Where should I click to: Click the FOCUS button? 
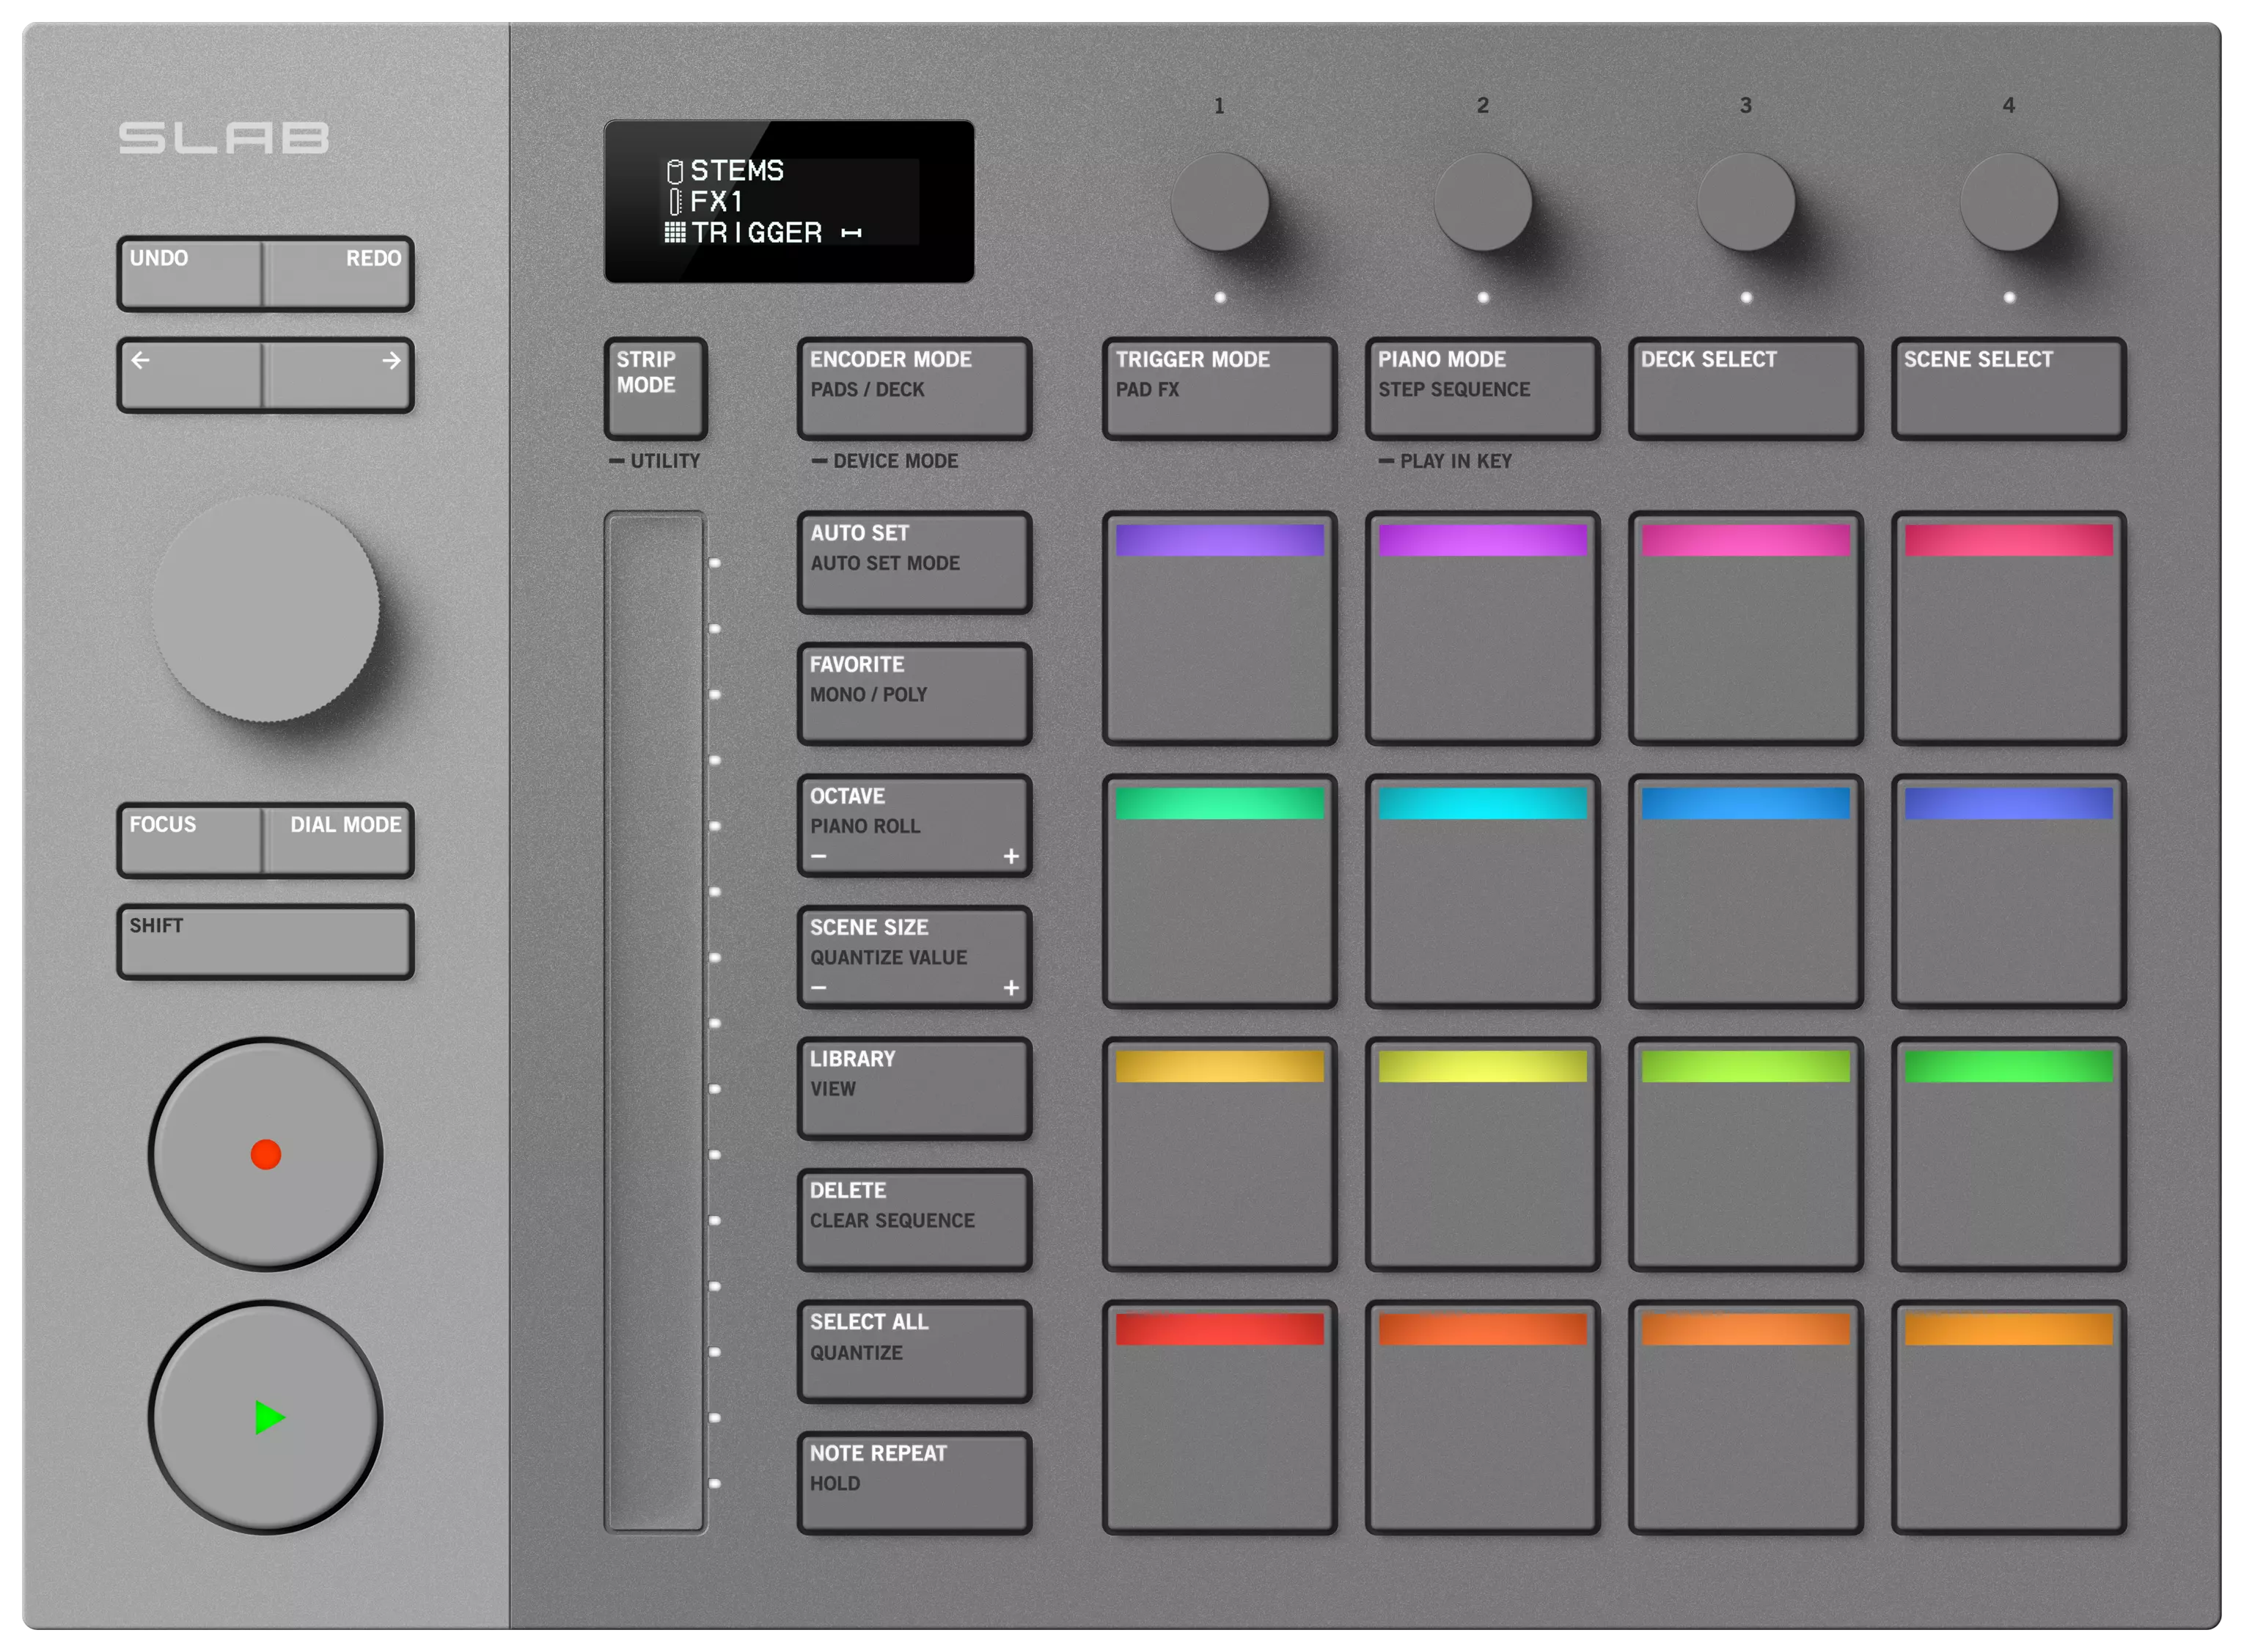190,840
